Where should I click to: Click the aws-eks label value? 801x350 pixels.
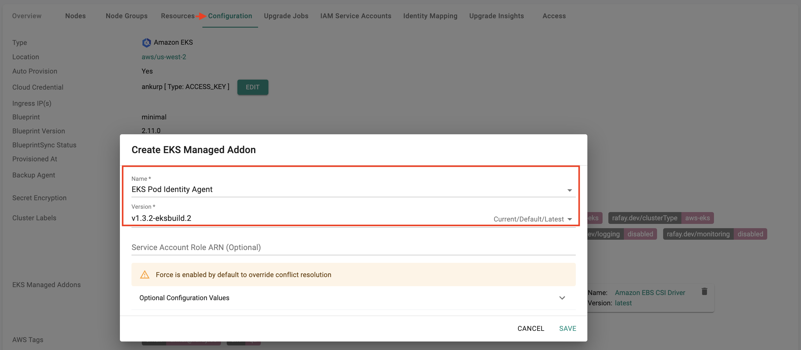click(698, 218)
